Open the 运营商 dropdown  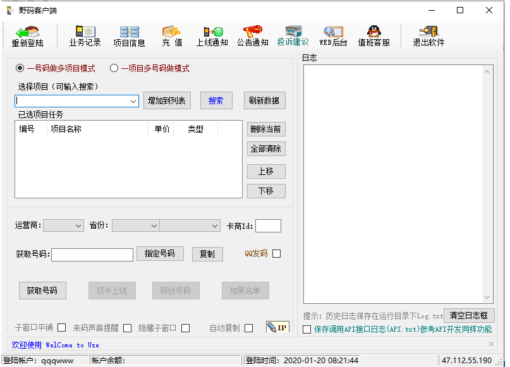click(x=63, y=226)
